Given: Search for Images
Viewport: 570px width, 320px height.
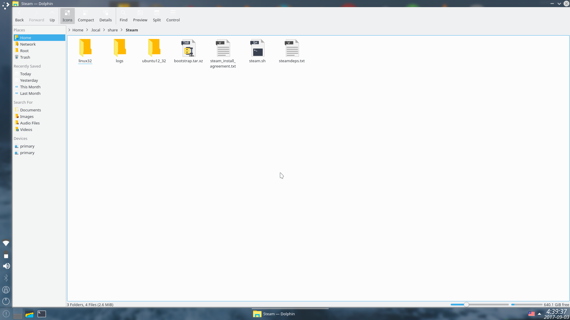Looking at the screenshot, I should [39, 116].
